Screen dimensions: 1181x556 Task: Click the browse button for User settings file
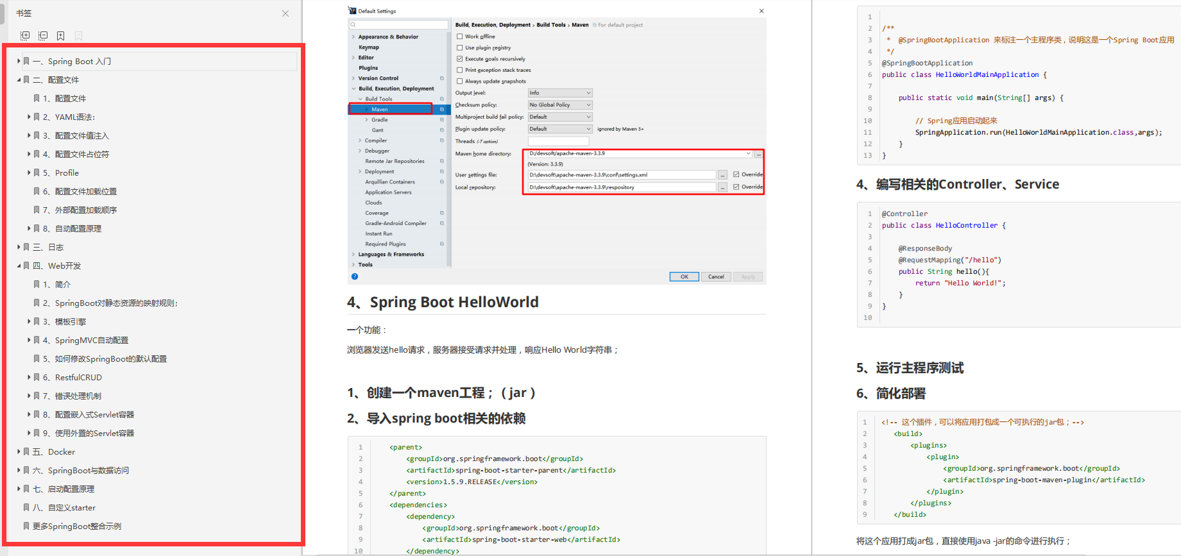[x=722, y=174]
